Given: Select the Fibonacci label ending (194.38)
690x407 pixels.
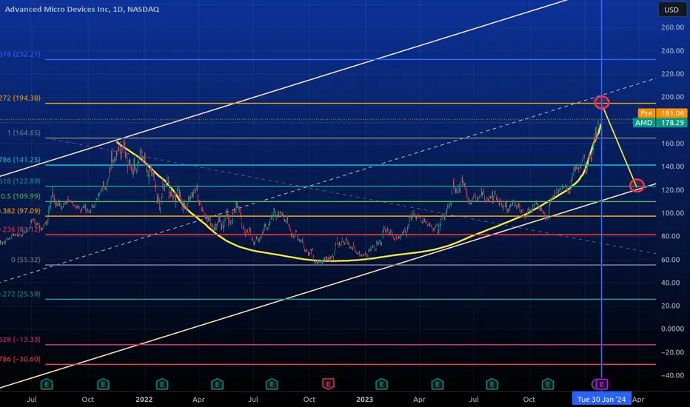Looking at the screenshot, I should coord(20,98).
